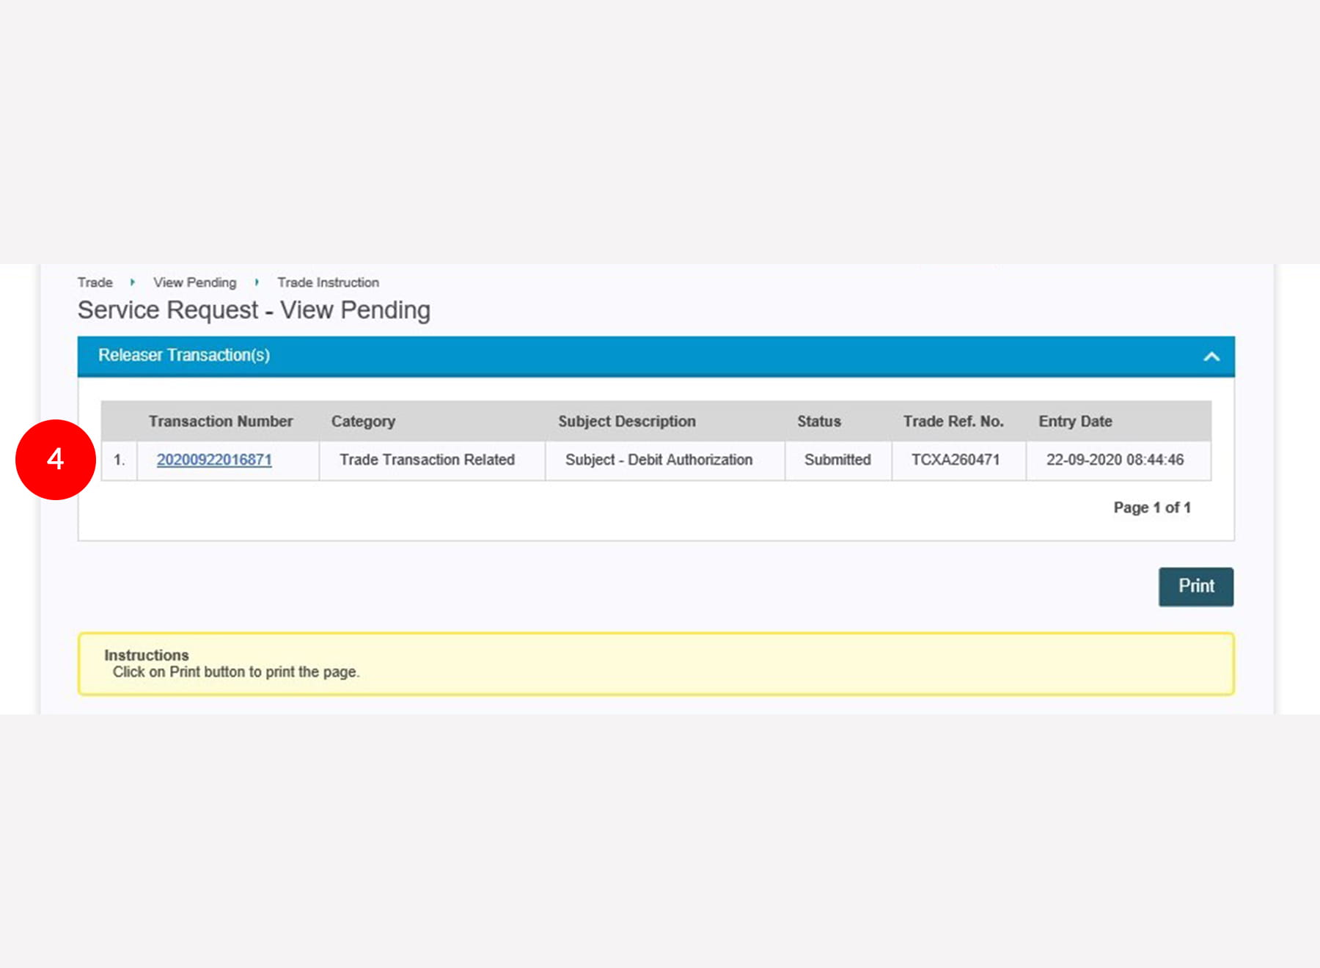Navigate to View Pending breadcrumb

[194, 282]
